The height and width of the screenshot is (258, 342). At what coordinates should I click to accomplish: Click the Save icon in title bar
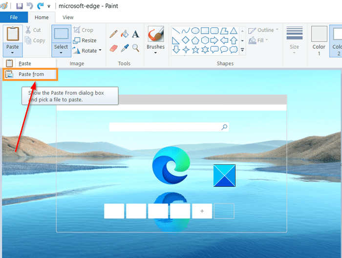pos(20,6)
